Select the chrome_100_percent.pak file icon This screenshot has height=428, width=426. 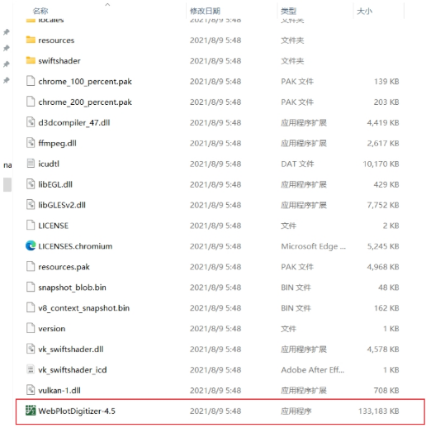coord(31,81)
